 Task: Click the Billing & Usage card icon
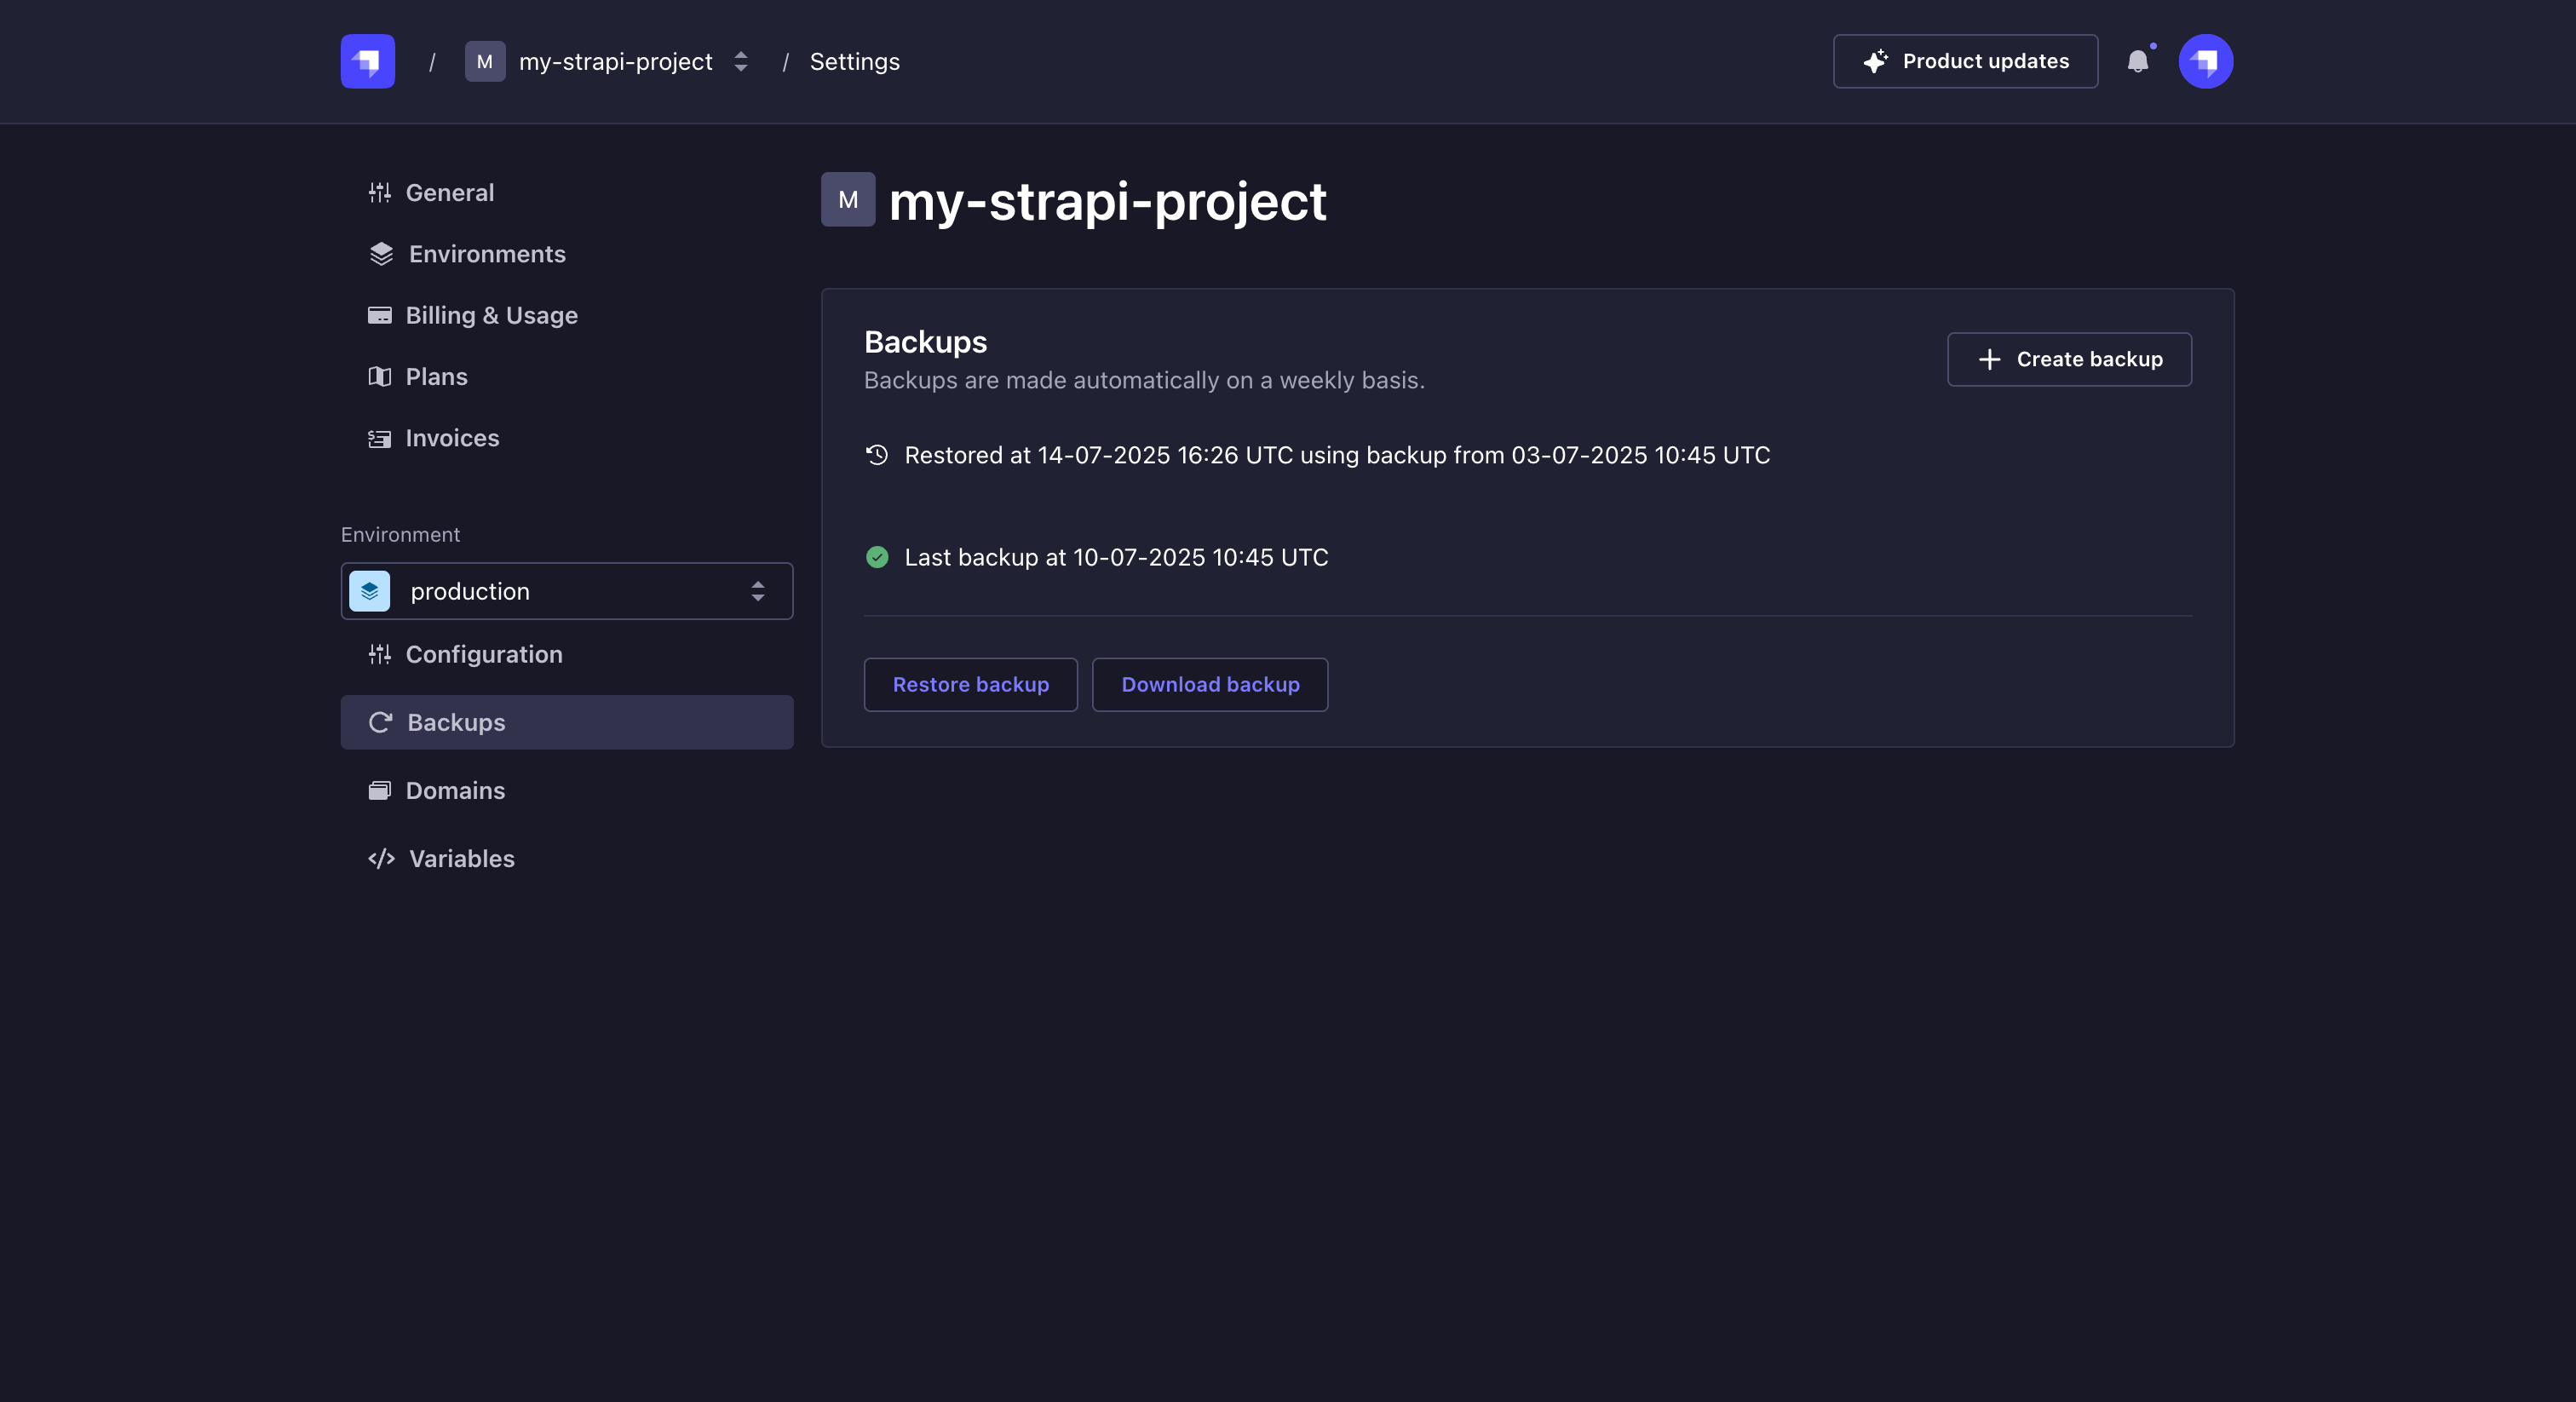tap(379, 315)
